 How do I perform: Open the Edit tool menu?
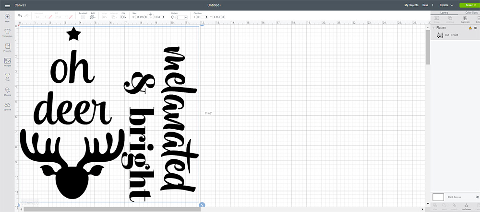coord(93,16)
